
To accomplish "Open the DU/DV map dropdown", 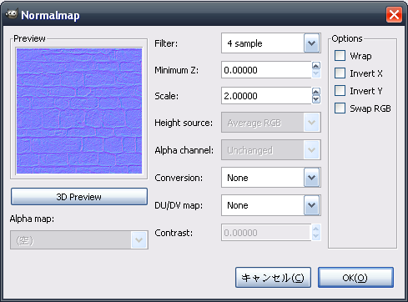I will tap(271, 205).
